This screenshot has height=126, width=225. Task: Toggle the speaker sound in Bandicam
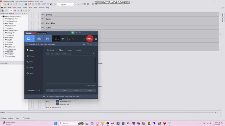63,39
